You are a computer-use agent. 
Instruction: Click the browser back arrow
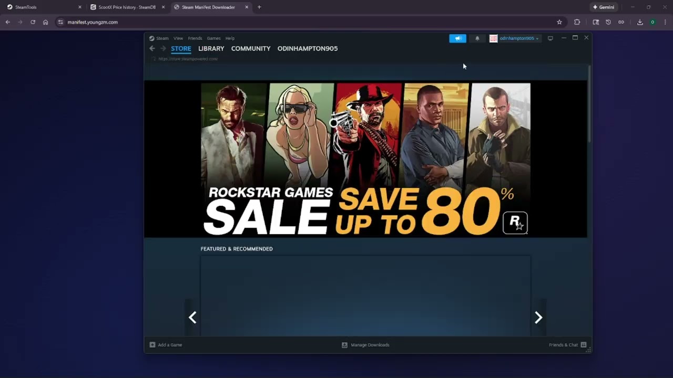click(x=8, y=22)
